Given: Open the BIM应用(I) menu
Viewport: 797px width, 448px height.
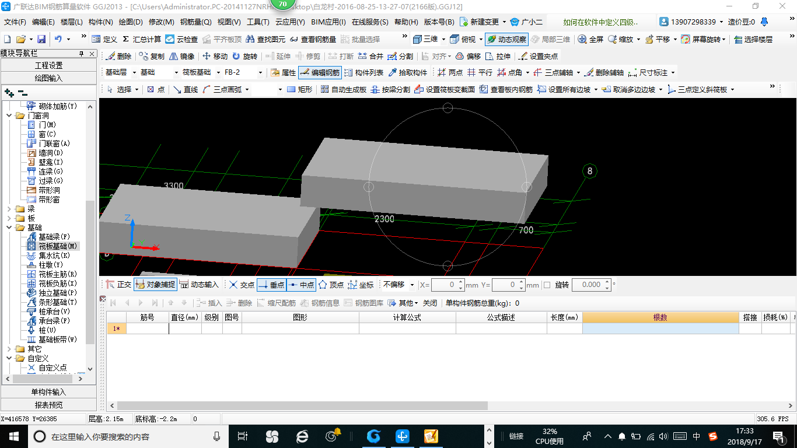Looking at the screenshot, I should tap(328, 22).
